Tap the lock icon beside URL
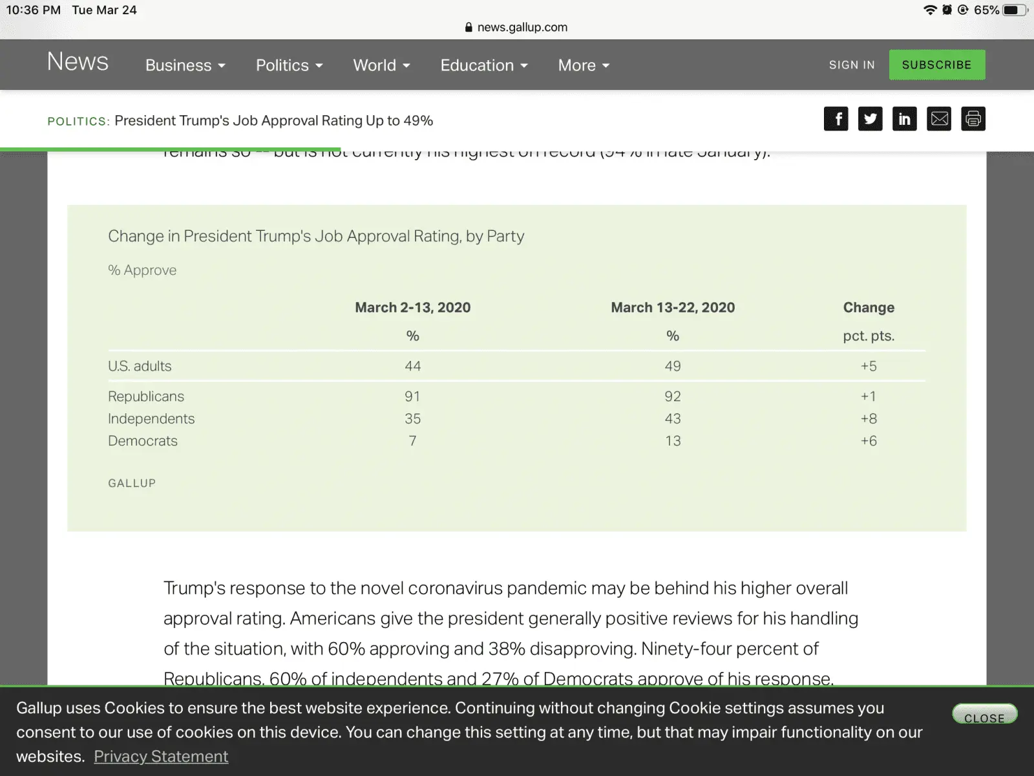Screen dimensions: 1034x776 tap(469, 27)
